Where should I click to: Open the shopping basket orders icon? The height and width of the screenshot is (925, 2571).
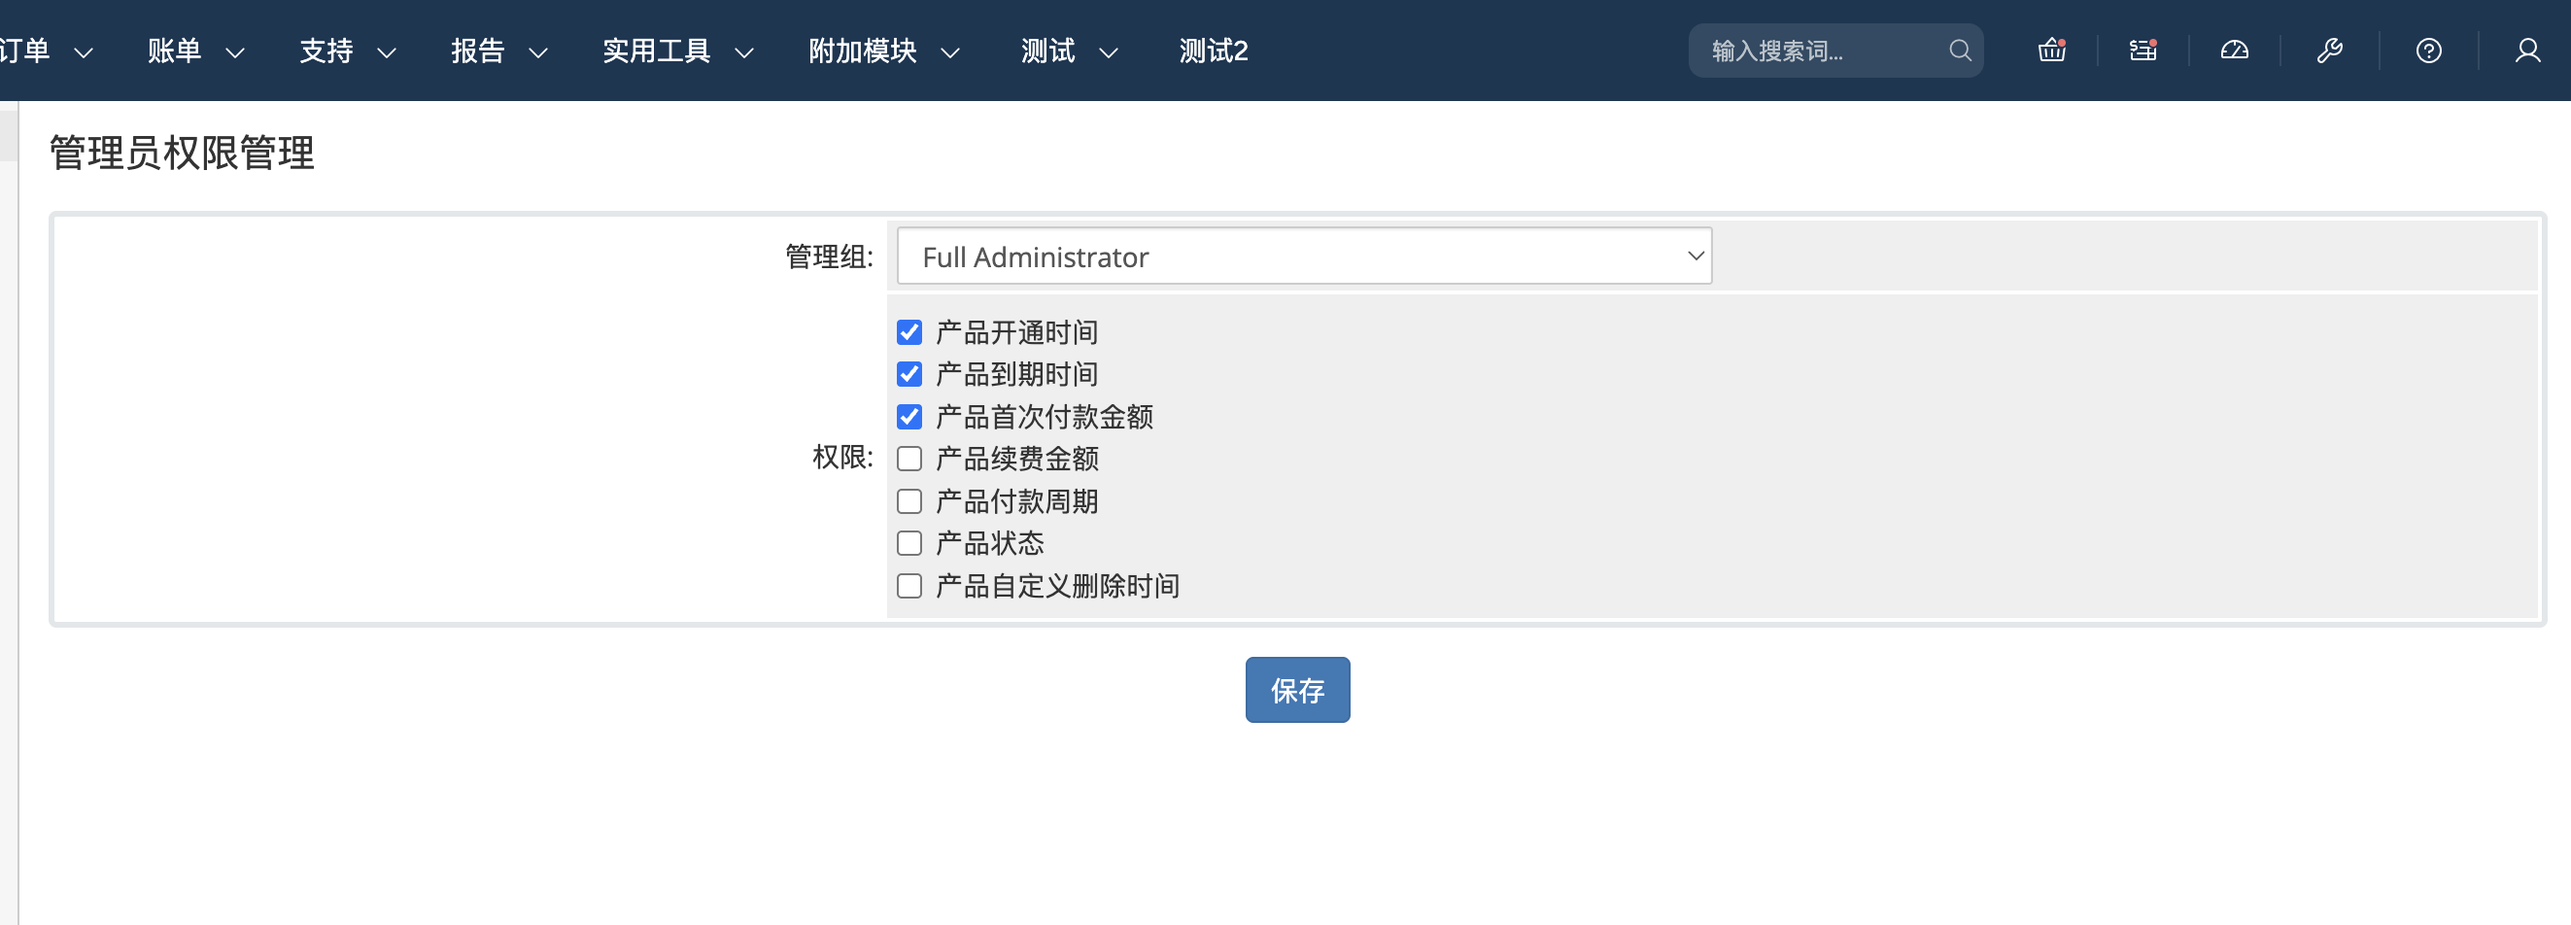click(2051, 50)
